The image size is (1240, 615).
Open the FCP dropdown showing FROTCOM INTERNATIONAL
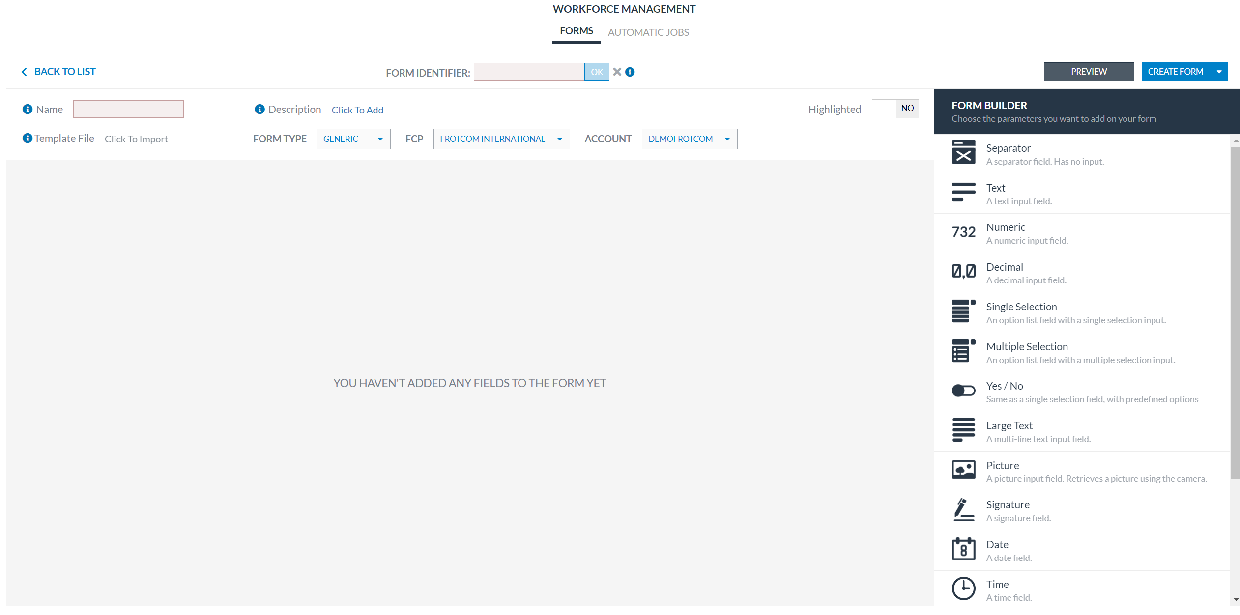[501, 139]
